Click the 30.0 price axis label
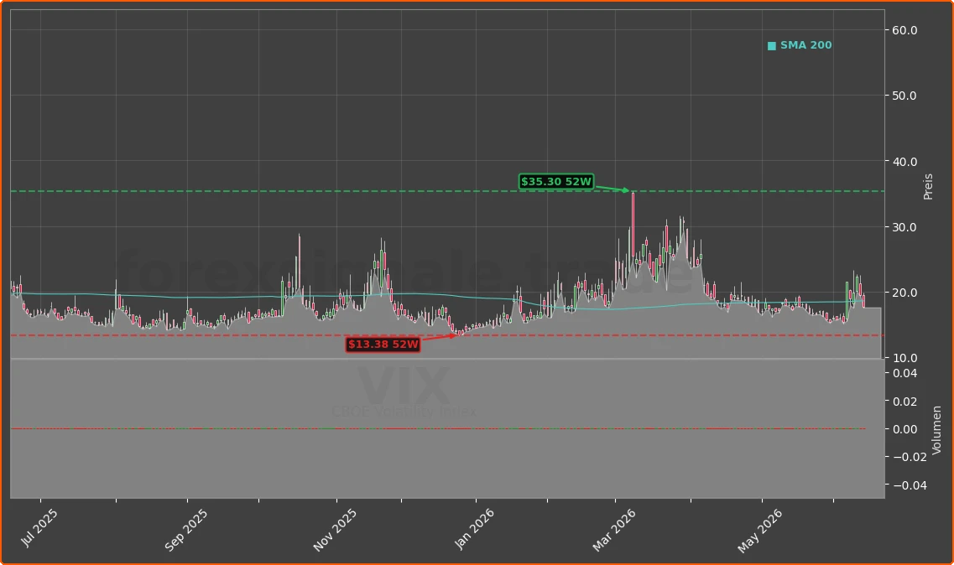The image size is (954, 565). [x=904, y=227]
